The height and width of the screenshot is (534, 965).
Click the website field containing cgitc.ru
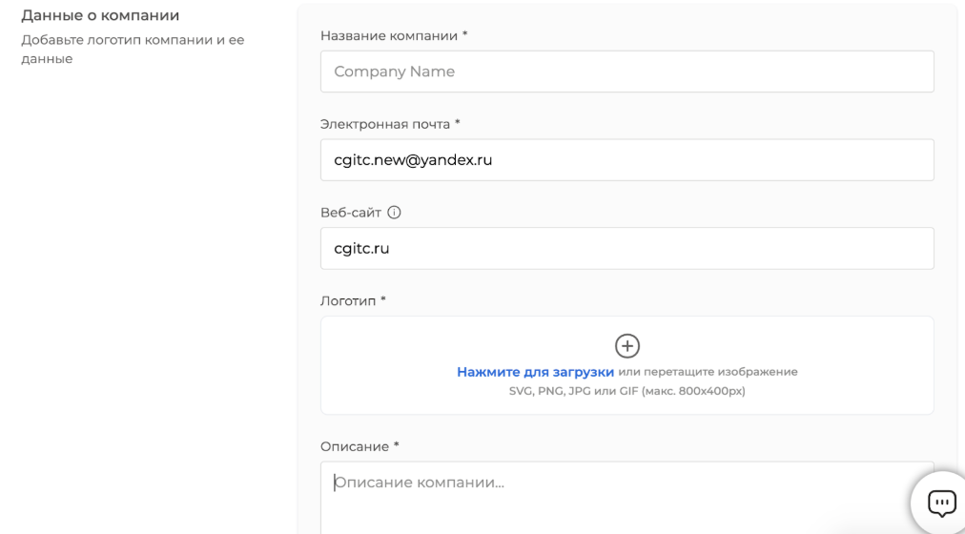[626, 249]
